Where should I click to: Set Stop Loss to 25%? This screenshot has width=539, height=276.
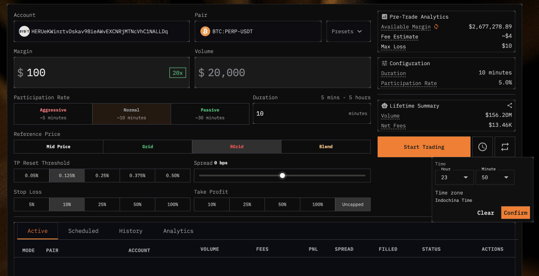pyautogui.click(x=102, y=204)
